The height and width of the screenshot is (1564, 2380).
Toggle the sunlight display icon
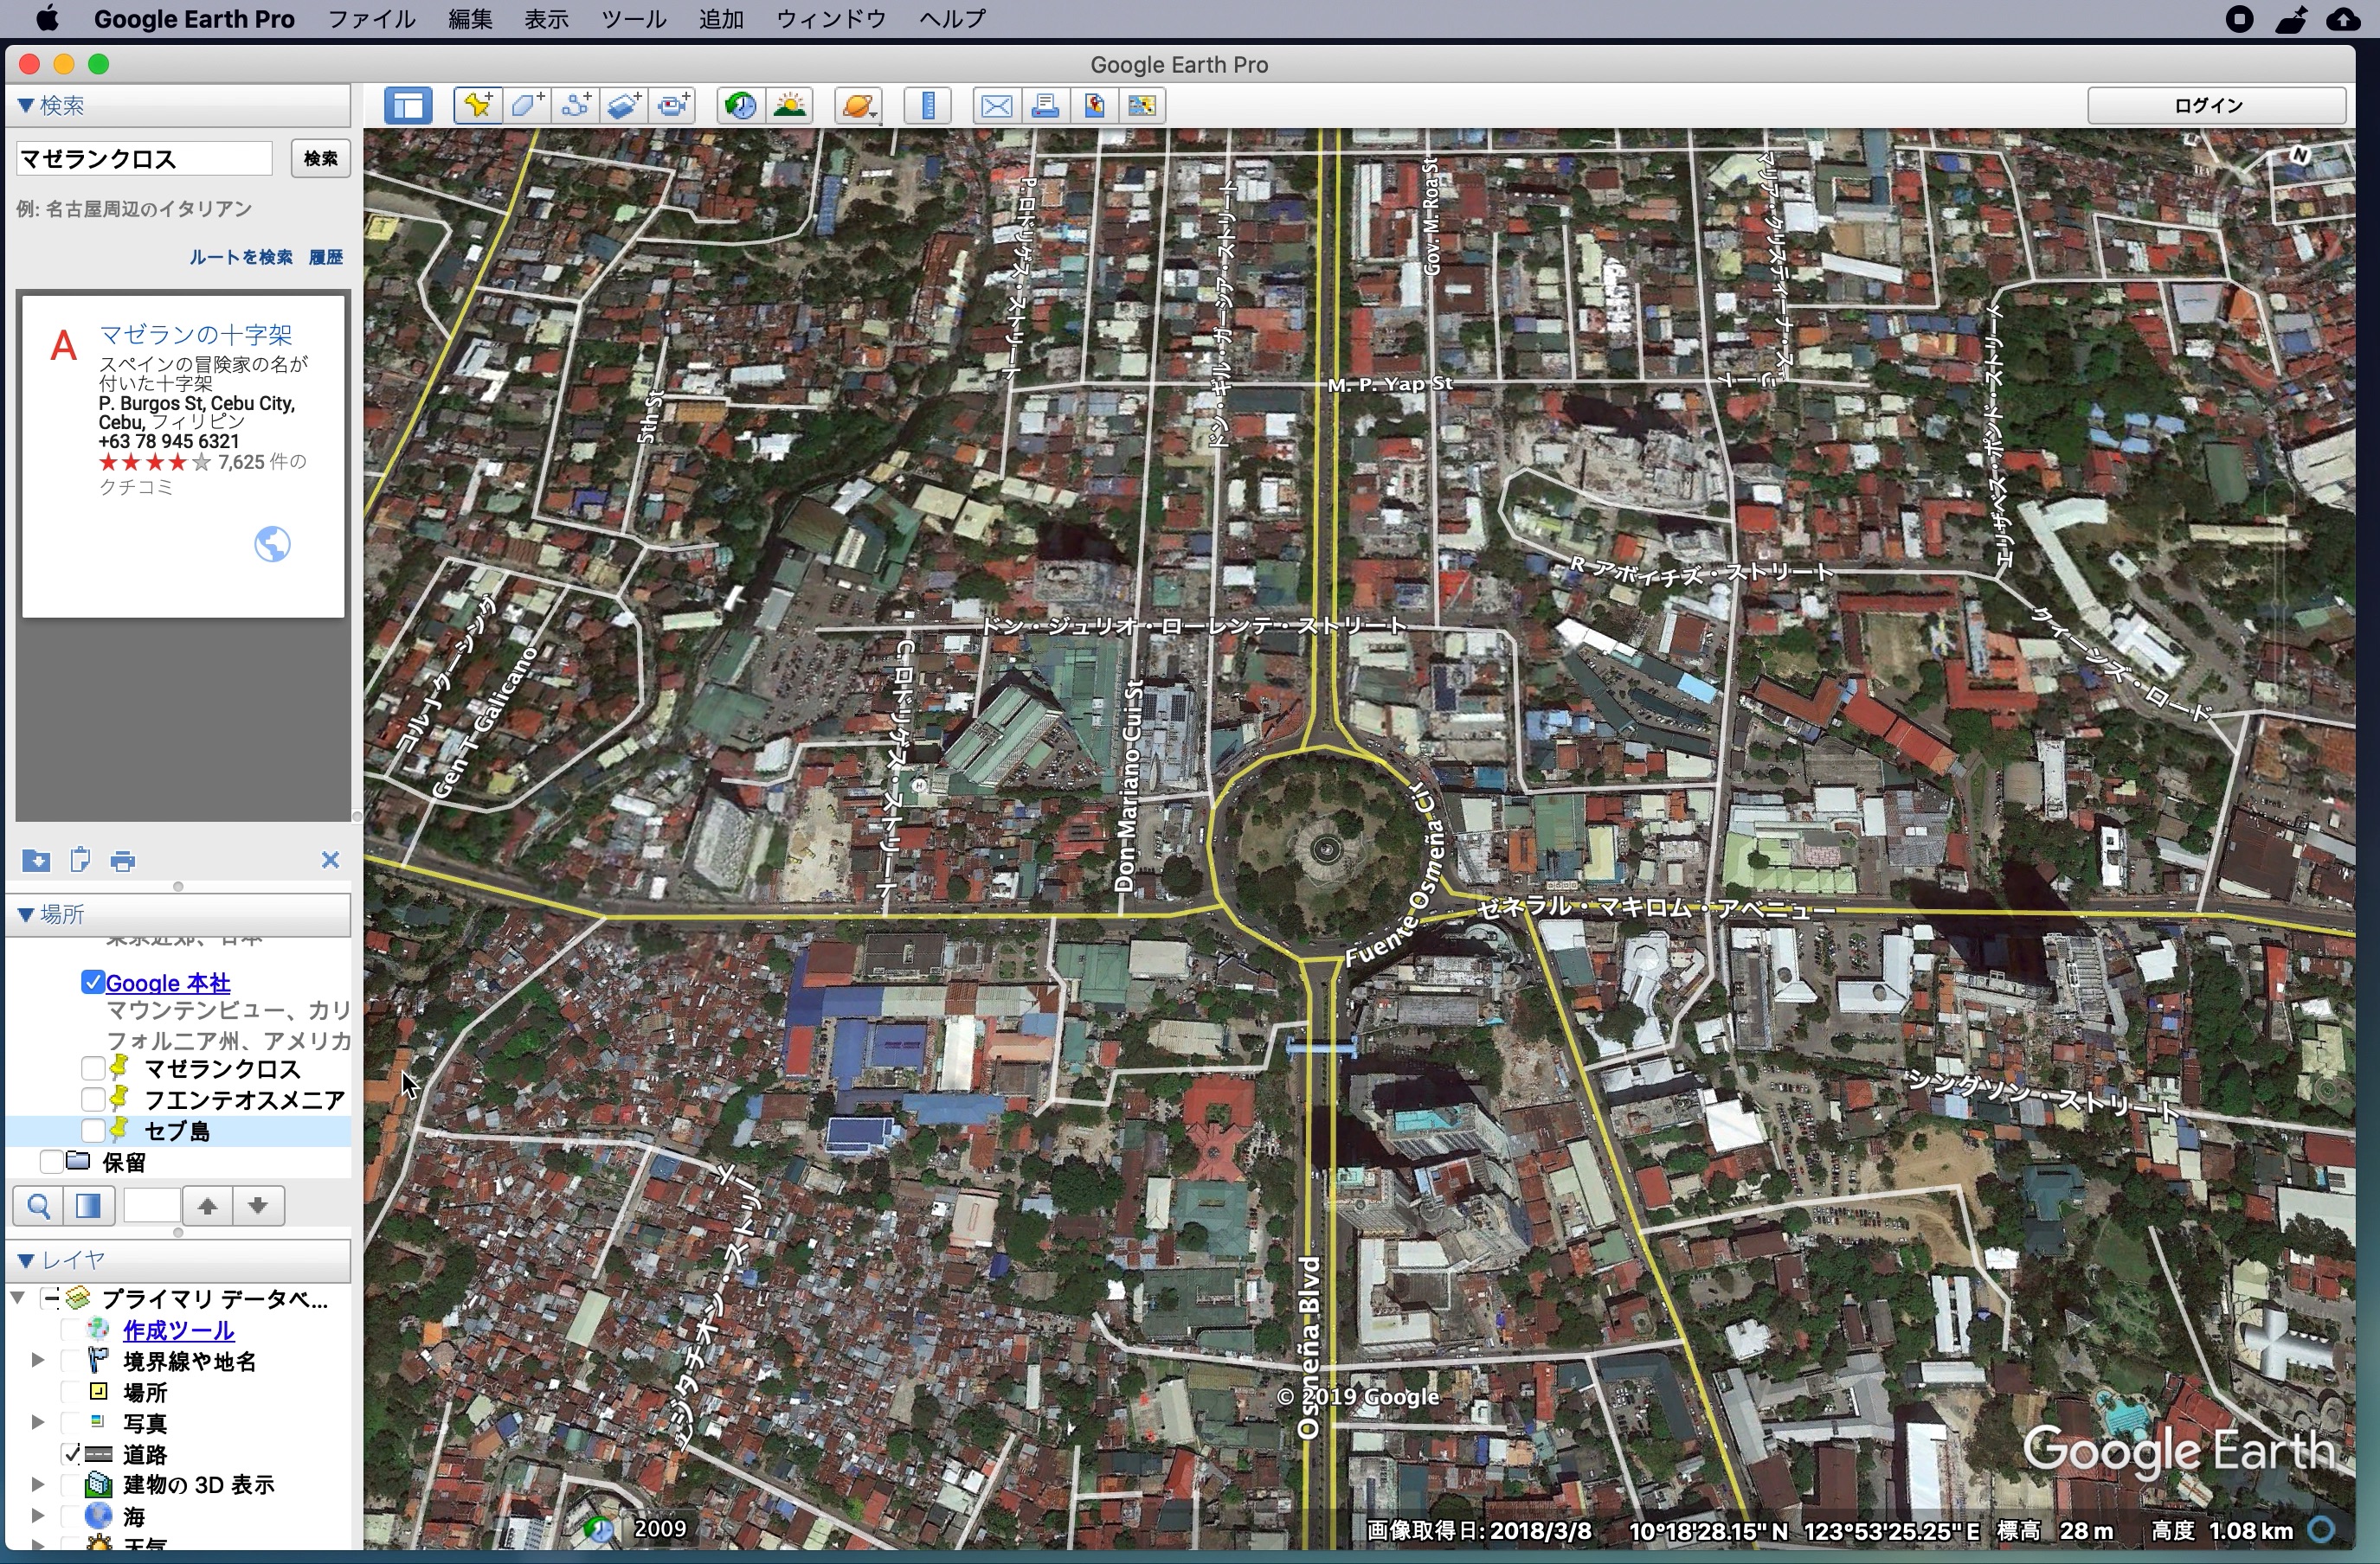pos(790,105)
